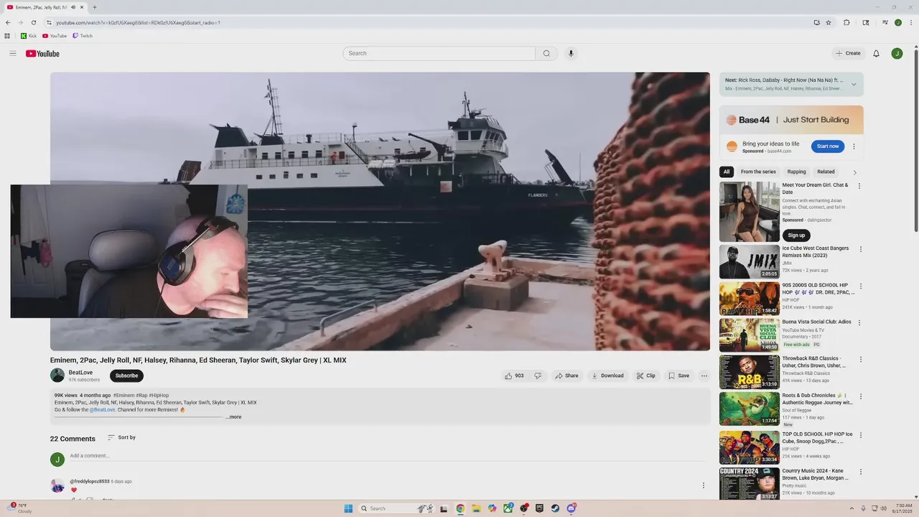Create a Clip of the video

tap(646, 376)
